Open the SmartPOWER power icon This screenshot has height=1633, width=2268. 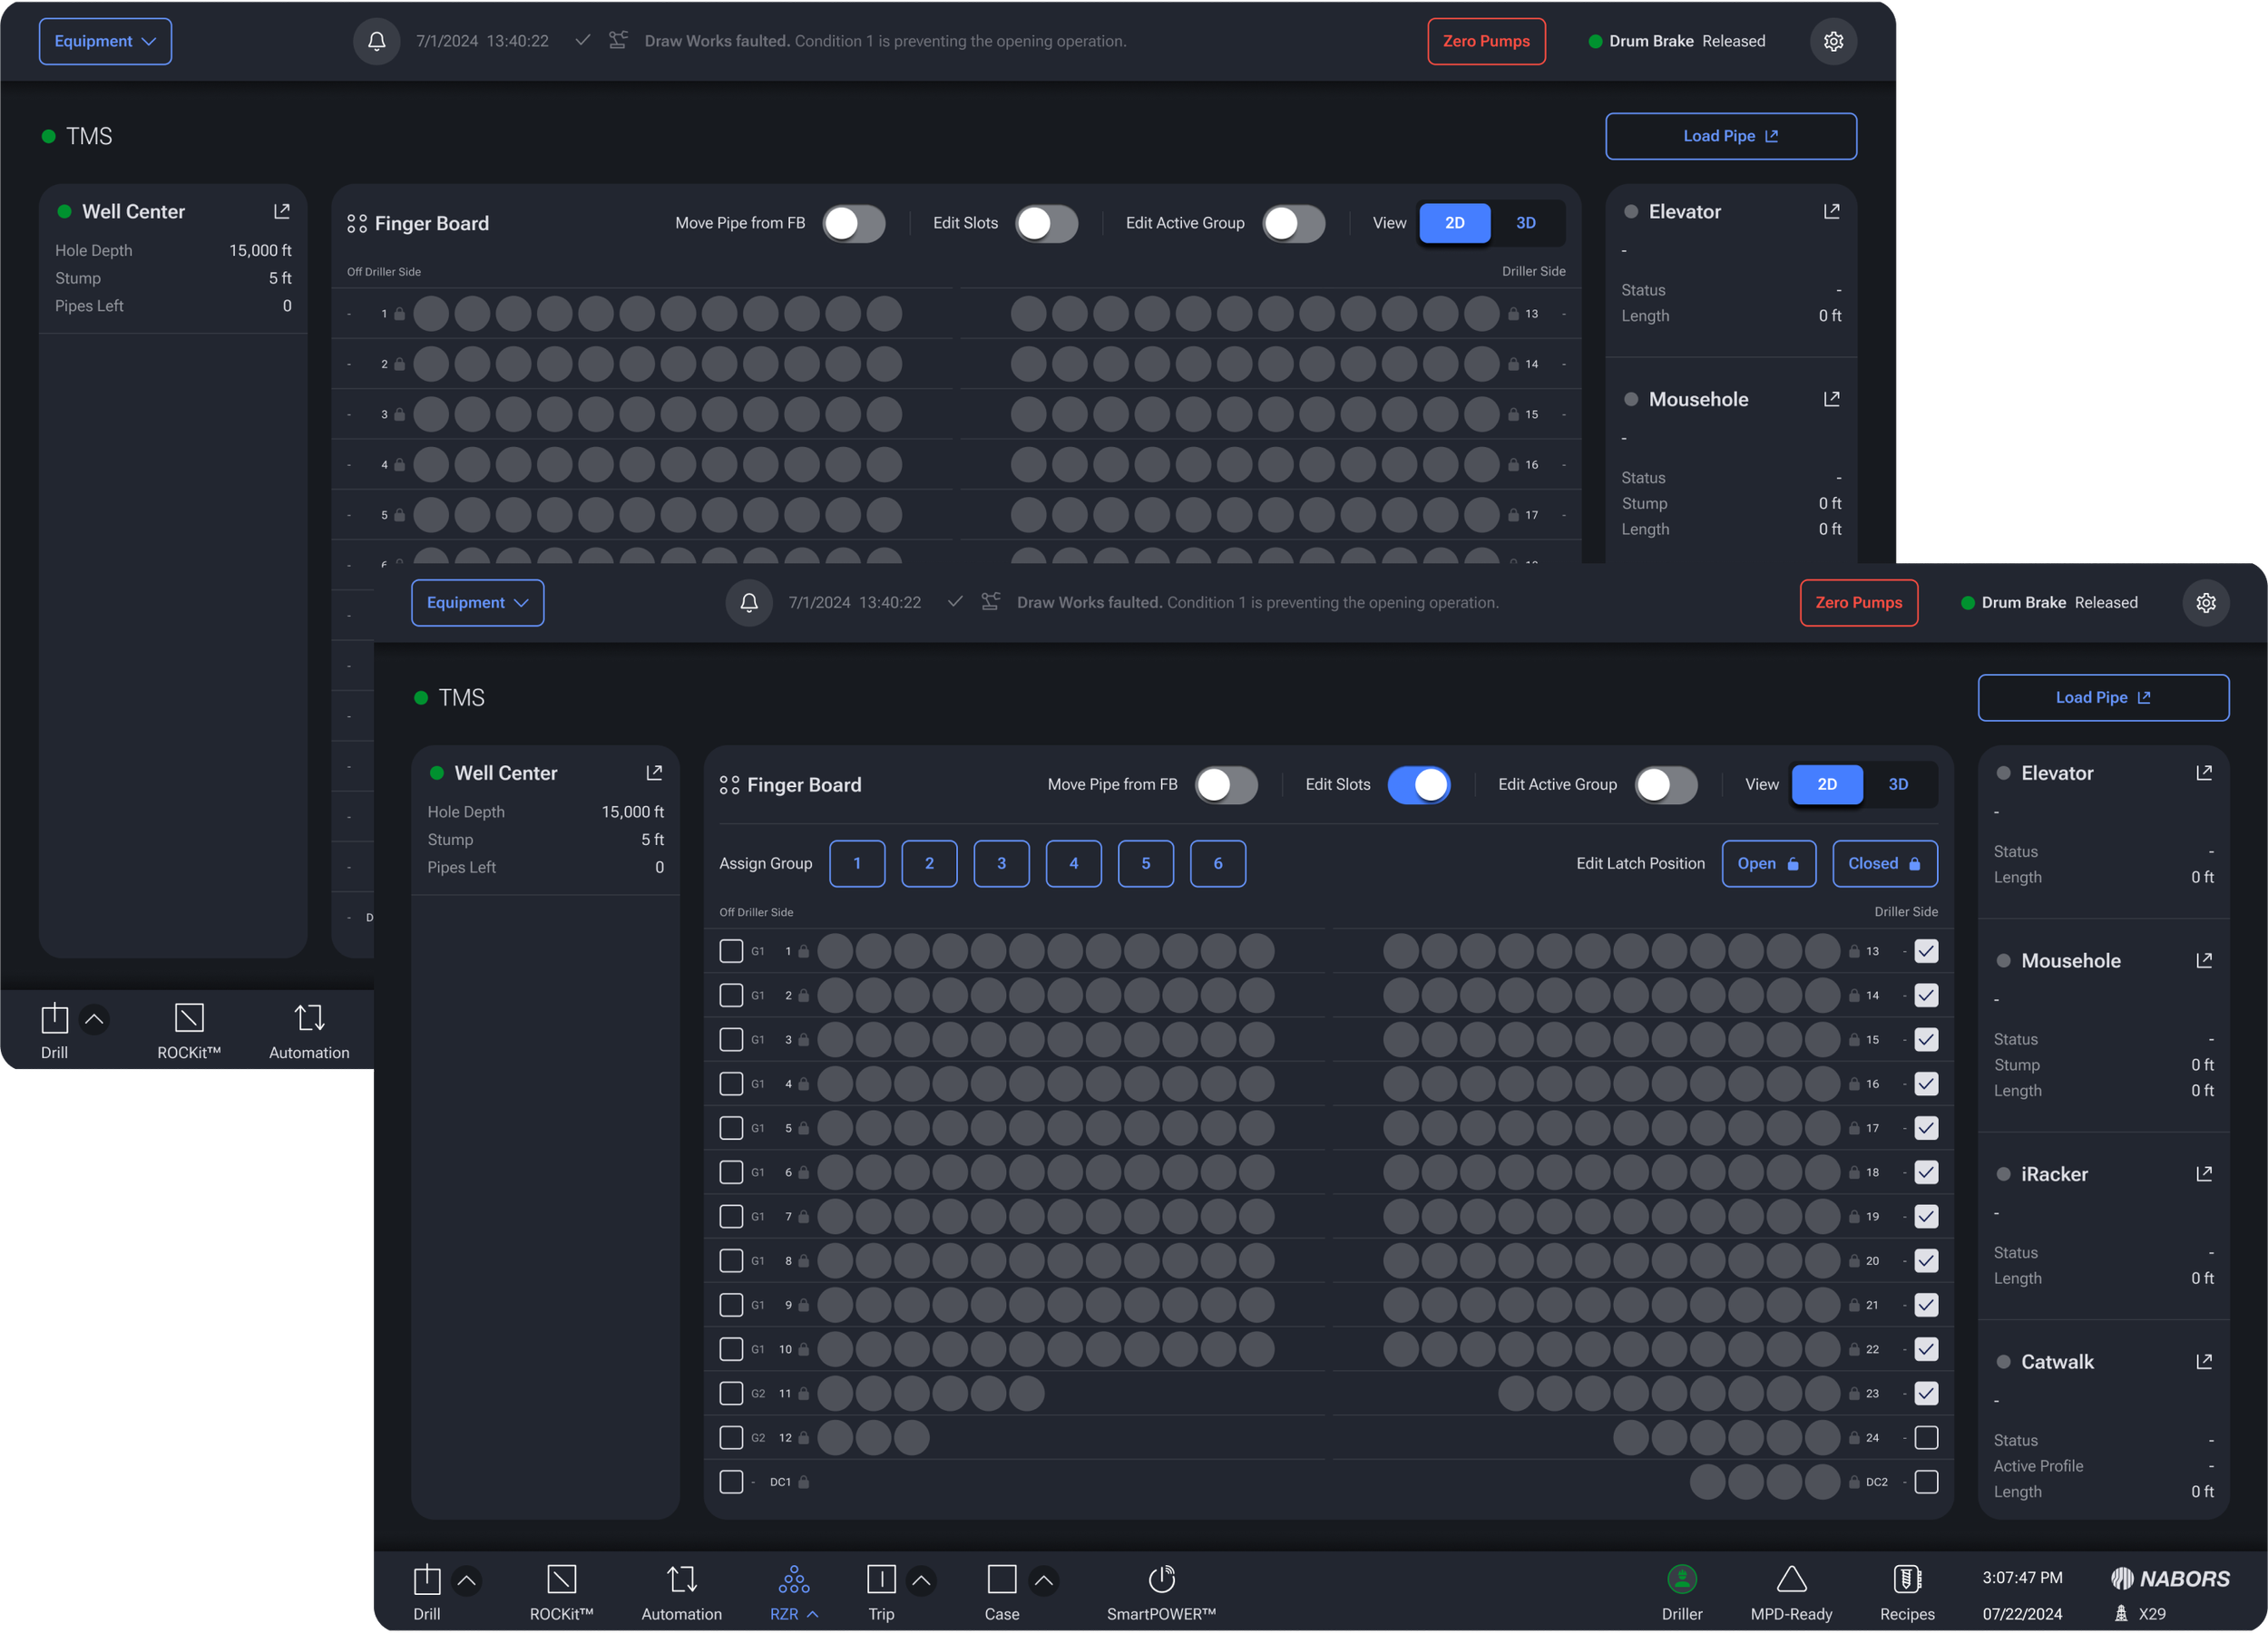[1161, 1579]
